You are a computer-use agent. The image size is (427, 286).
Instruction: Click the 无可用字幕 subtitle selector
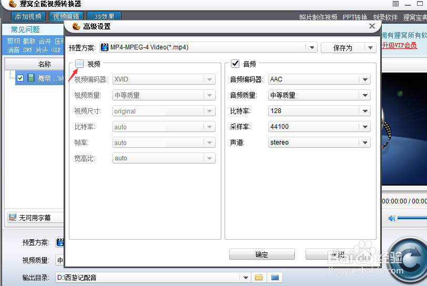click(36, 218)
